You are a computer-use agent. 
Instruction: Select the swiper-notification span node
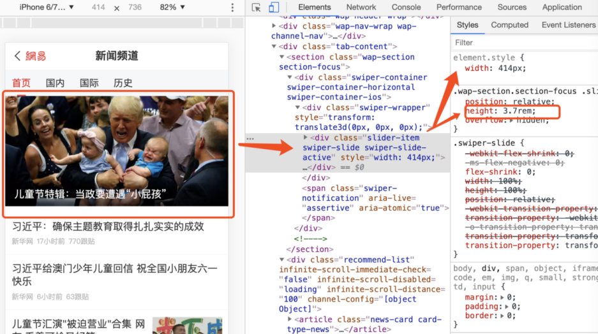point(375,198)
